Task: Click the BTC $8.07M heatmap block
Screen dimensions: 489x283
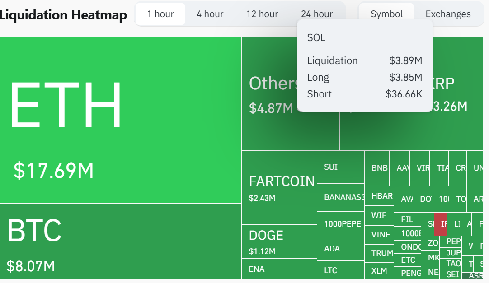Action: point(120,242)
